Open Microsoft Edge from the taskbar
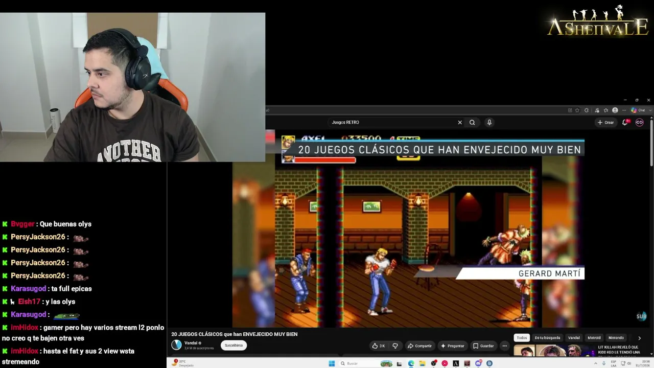654x368 pixels. [x=411, y=363]
